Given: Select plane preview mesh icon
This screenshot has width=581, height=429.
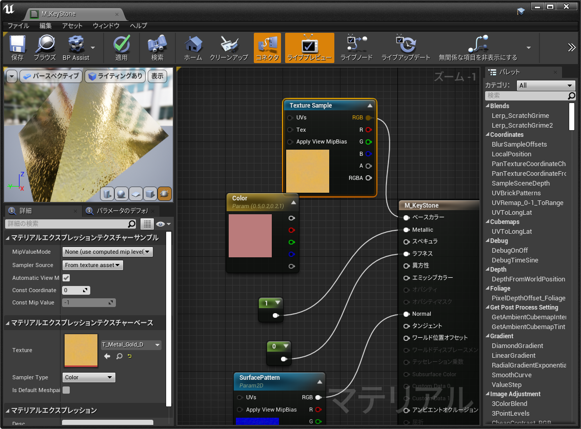Looking at the screenshot, I should 136,194.
